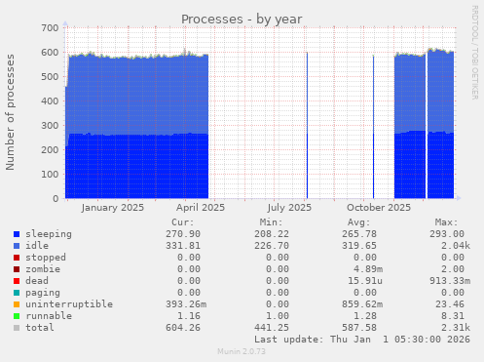Click the idle maximum value 2.04k
484x362 pixels.
pos(456,246)
